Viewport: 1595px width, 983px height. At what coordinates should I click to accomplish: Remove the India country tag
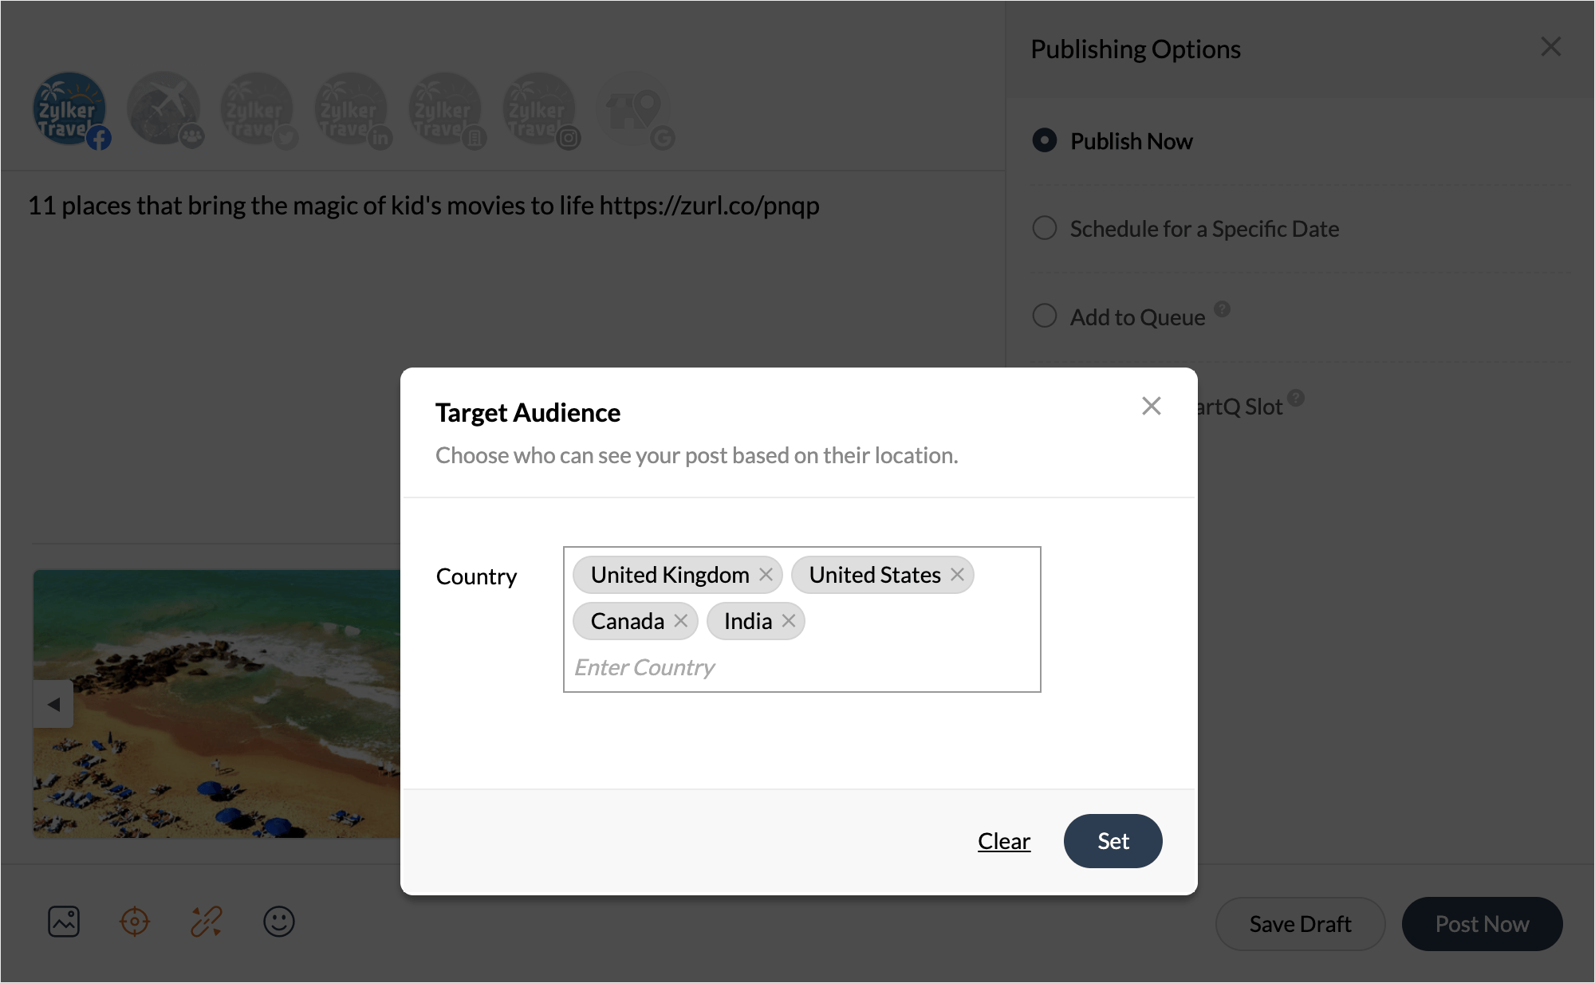pos(789,621)
